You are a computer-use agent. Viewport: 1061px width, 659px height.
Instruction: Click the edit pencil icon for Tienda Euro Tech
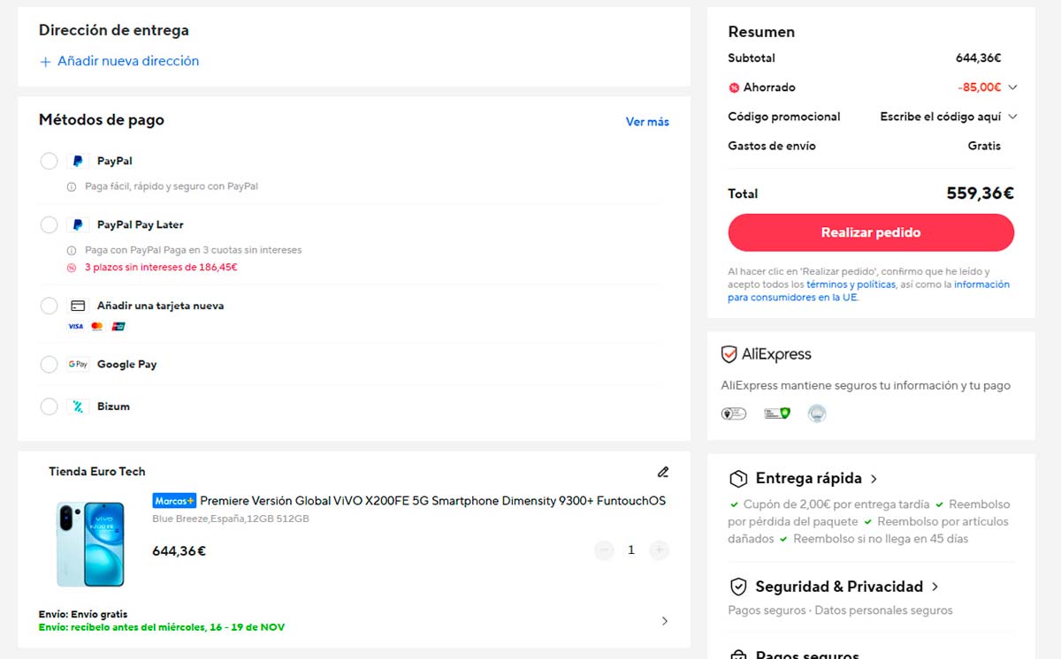(x=663, y=472)
